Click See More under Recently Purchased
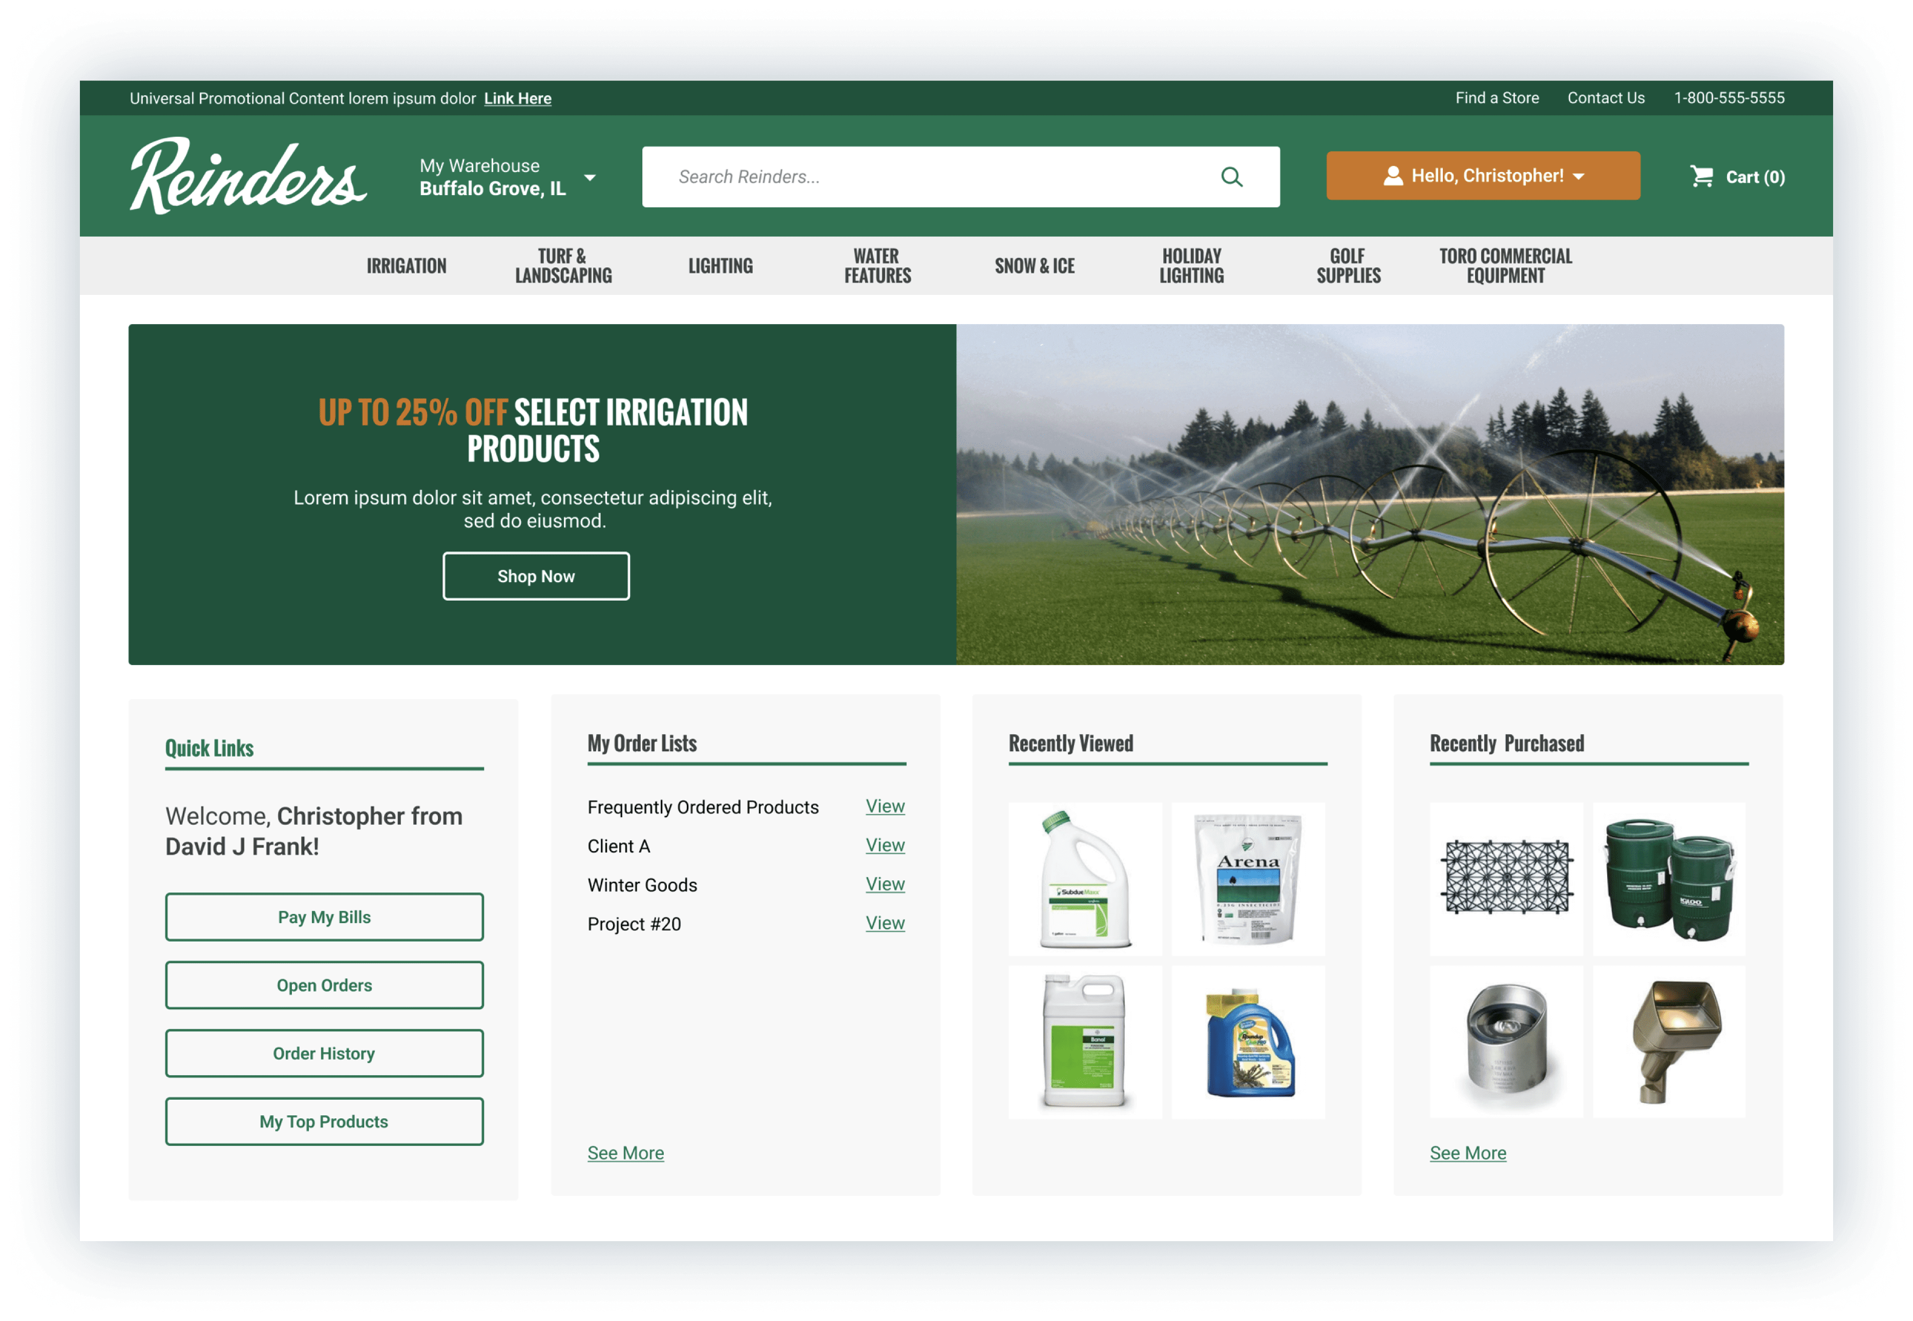The width and height of the screenshot is (1913, 1321). pyautogui.click(x=1467, y=1152)
